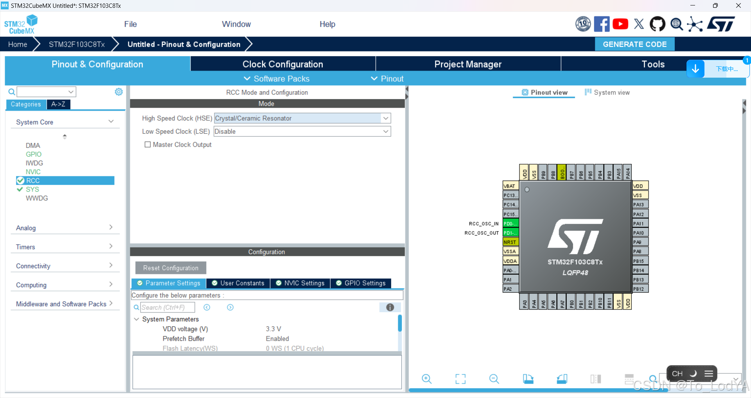This screenshot has width=751, height=398.
Task: Click the GENERATE CODE button
Action: tap(635, 44)
